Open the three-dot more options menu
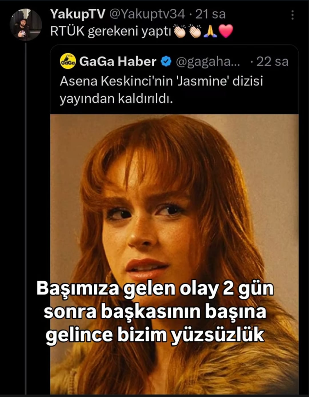Screen dimensions: 309x397 pyautogui.click(x=292, y=15)
